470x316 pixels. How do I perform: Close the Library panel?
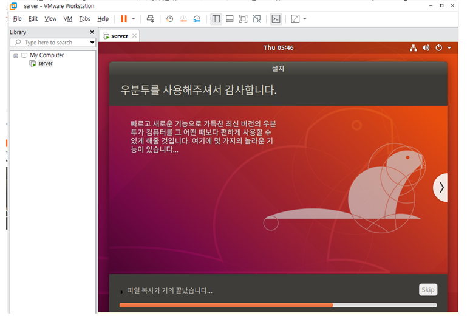coord(92,32)
